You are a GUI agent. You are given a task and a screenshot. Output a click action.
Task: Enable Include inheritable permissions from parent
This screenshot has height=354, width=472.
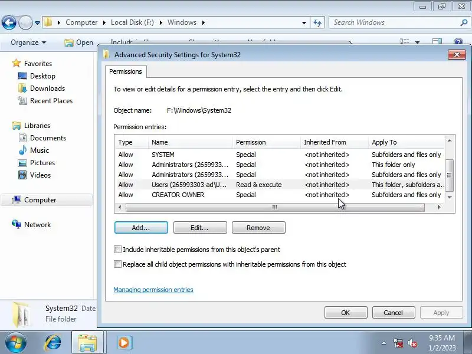(x=117, y=249)
